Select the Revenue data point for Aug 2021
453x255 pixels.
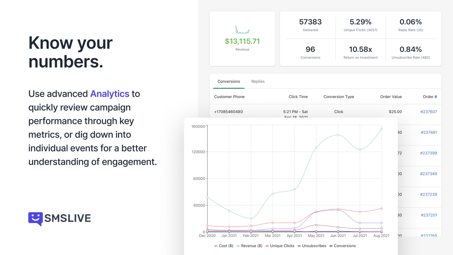[382, 129]
